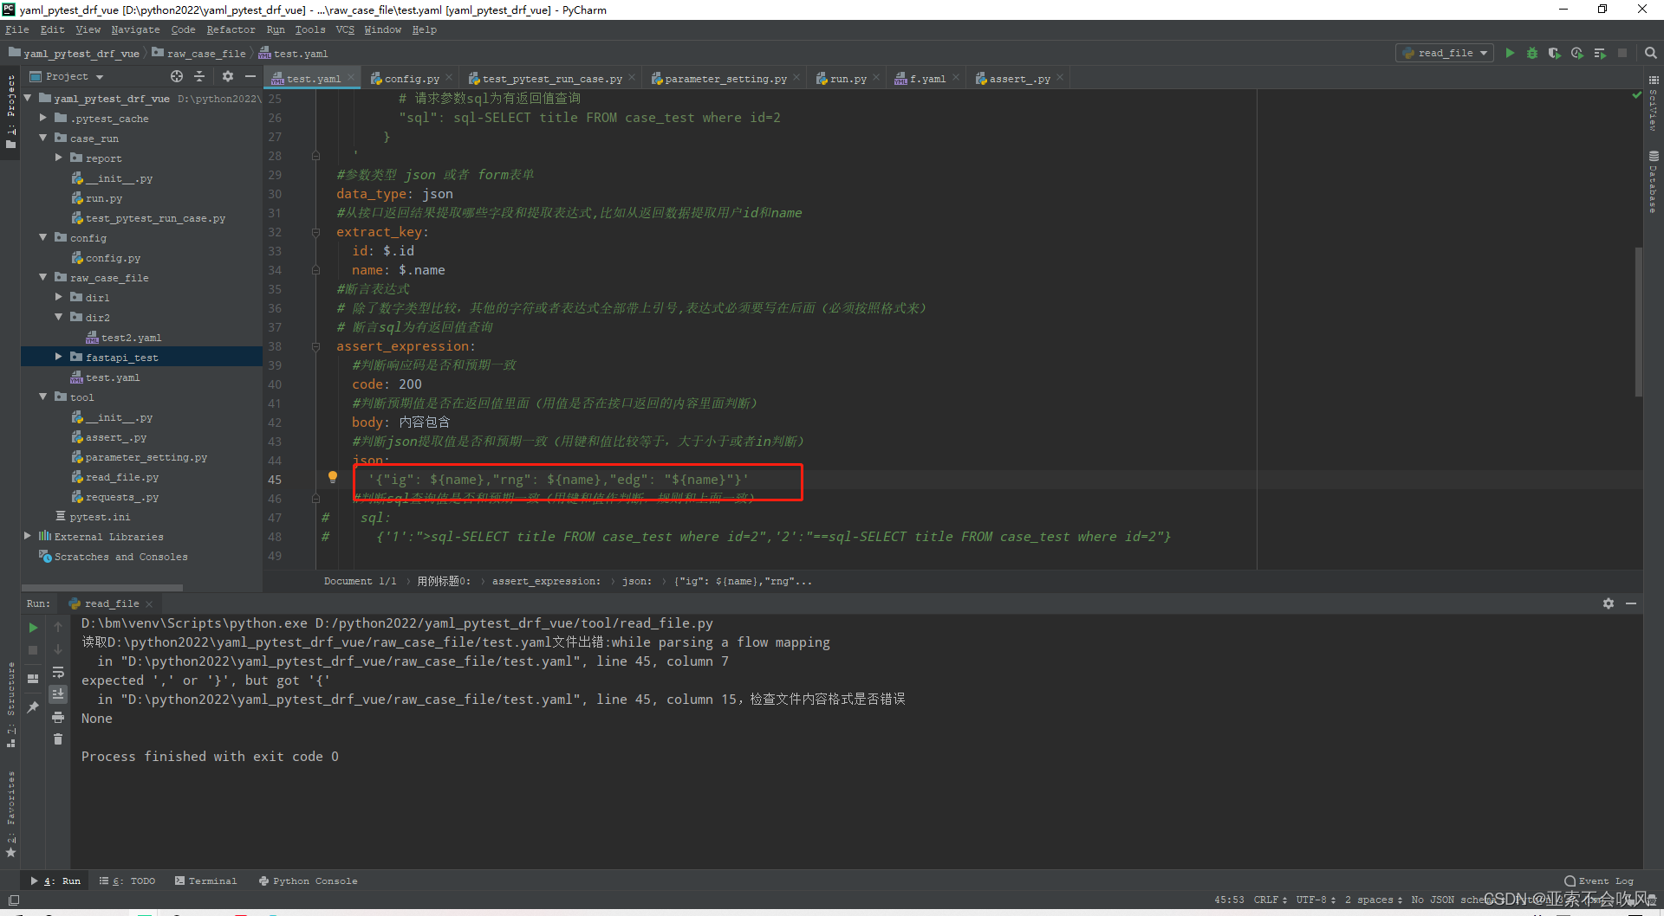Run read_file with the green play button
This screenshot has width=1664, height=916.
click(1510, 54)
